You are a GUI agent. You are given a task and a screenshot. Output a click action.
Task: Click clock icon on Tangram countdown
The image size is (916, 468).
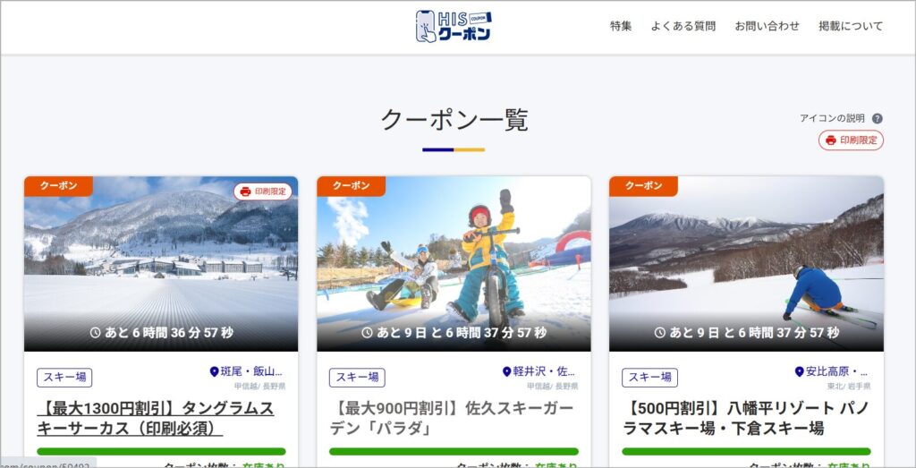pos(96,332)
